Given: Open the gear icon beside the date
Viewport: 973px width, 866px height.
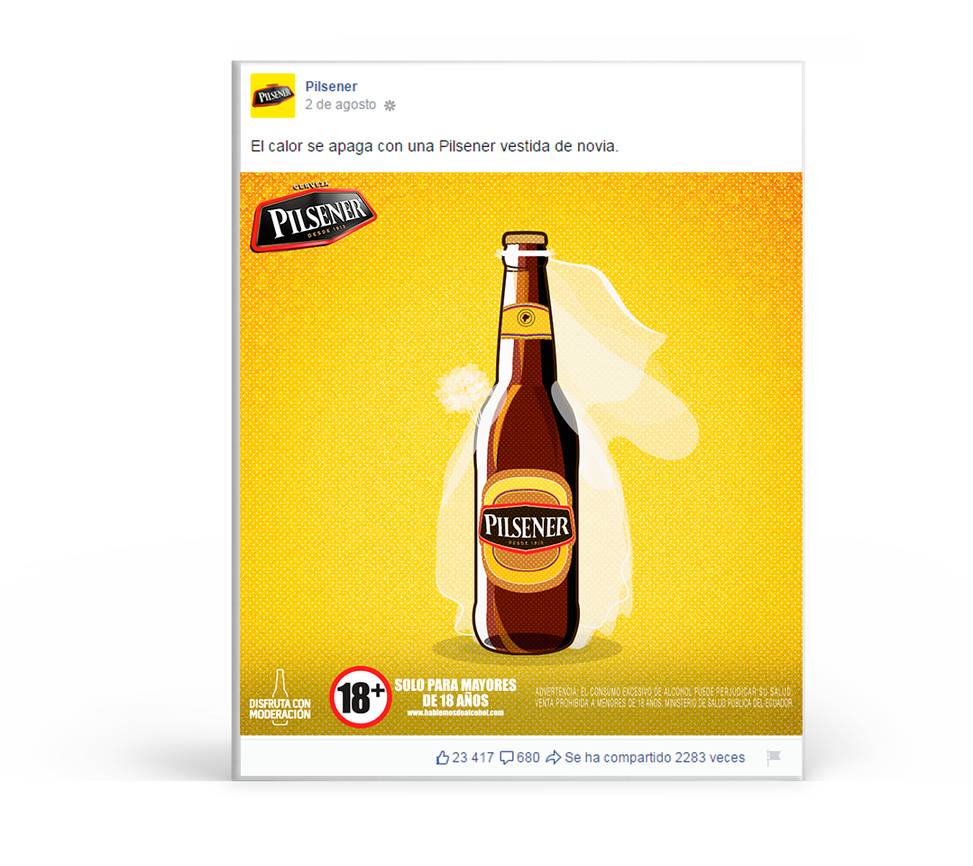Looking at the screenshot, I should point(390,106).
